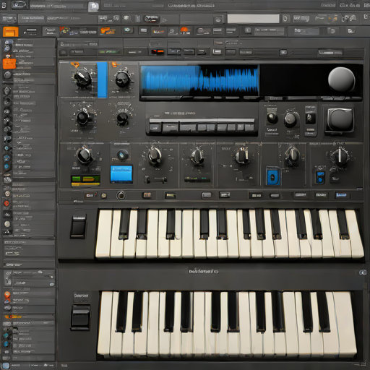The width and height of the screenshot is (370, 370).
Task: Click the small orange indicator in the synth header row
Action: [157, 51]
